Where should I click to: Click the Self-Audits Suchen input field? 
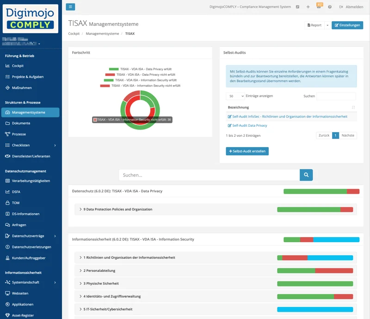pyautogui.click(x=336, y=96)
